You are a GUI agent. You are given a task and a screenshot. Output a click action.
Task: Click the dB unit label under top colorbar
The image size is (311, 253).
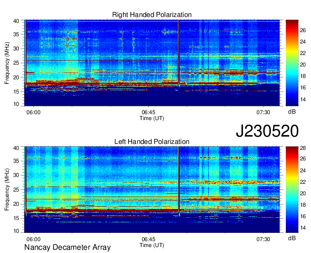[292, 112]
